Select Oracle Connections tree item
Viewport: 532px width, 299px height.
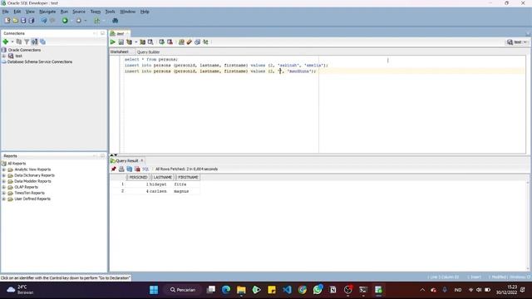[24, 50]
